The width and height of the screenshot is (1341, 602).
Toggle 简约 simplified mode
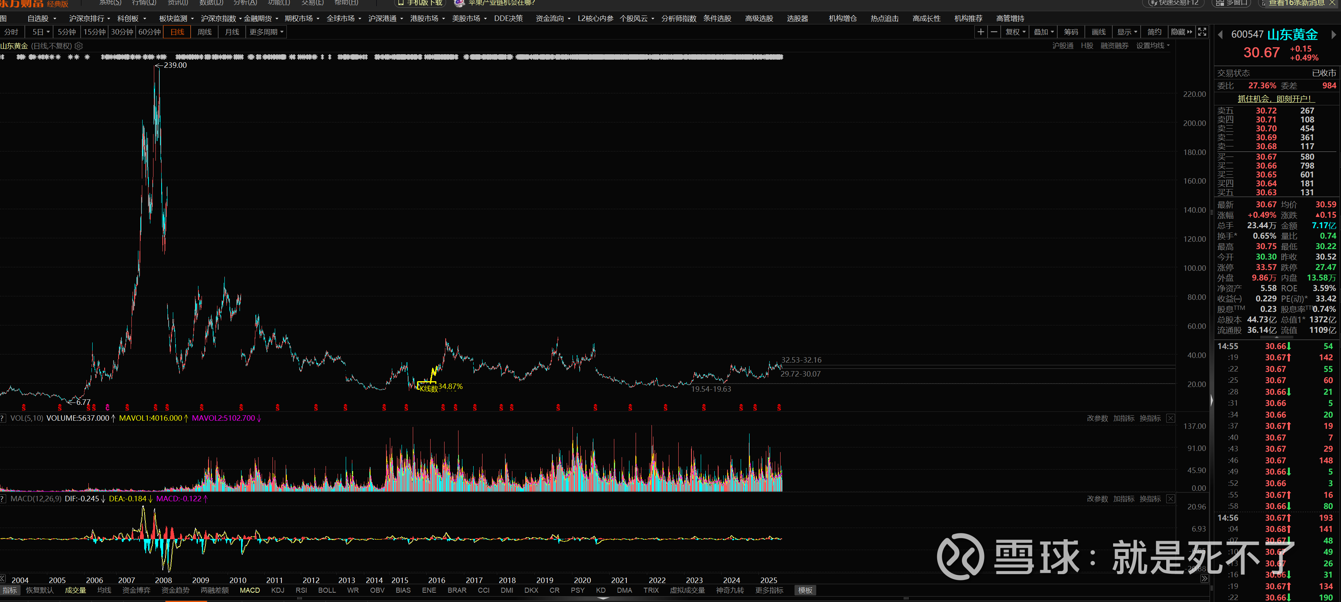click(x=1154, y=32)
